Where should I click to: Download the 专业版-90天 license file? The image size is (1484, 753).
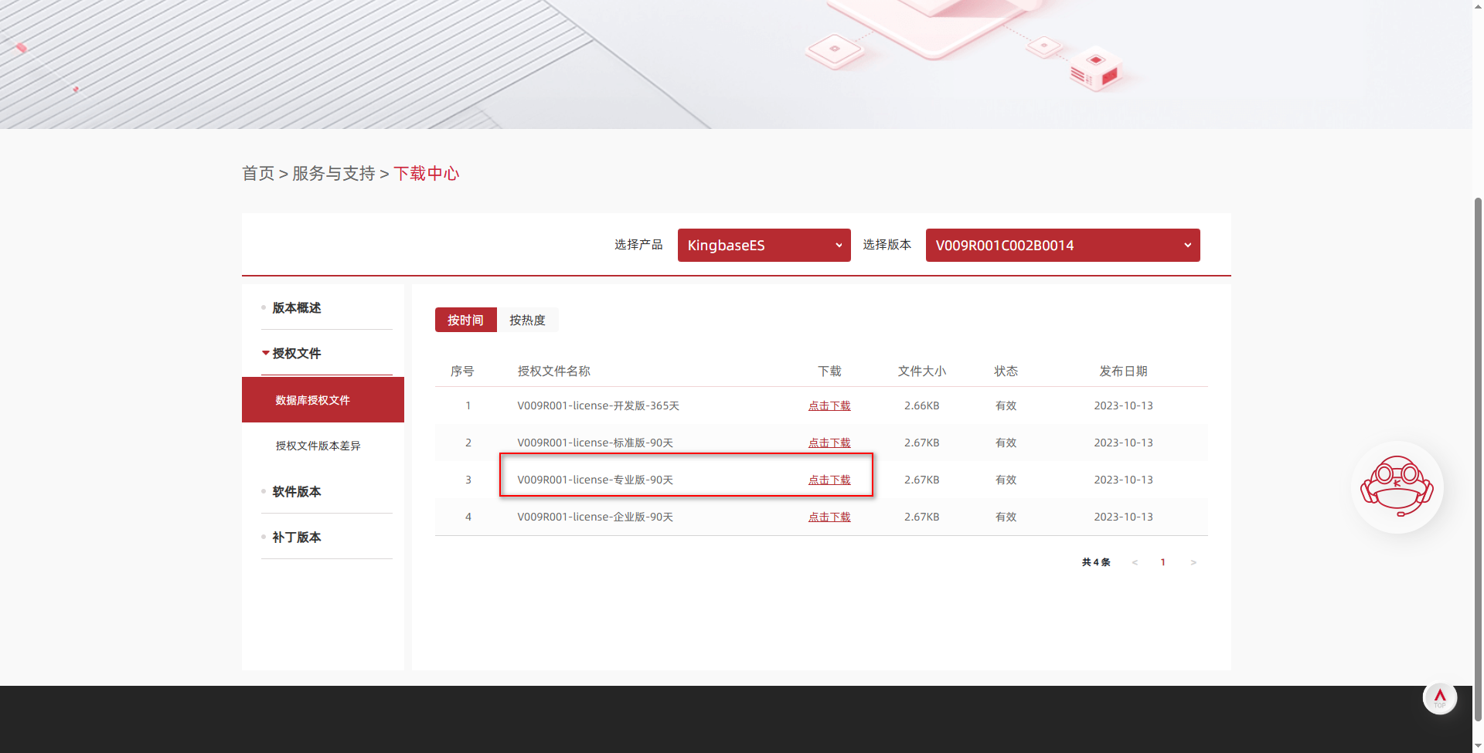tap(829, 479)
